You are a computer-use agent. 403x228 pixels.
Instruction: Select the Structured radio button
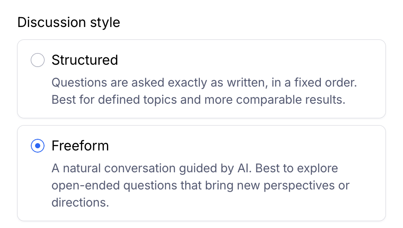coord(38,60)
